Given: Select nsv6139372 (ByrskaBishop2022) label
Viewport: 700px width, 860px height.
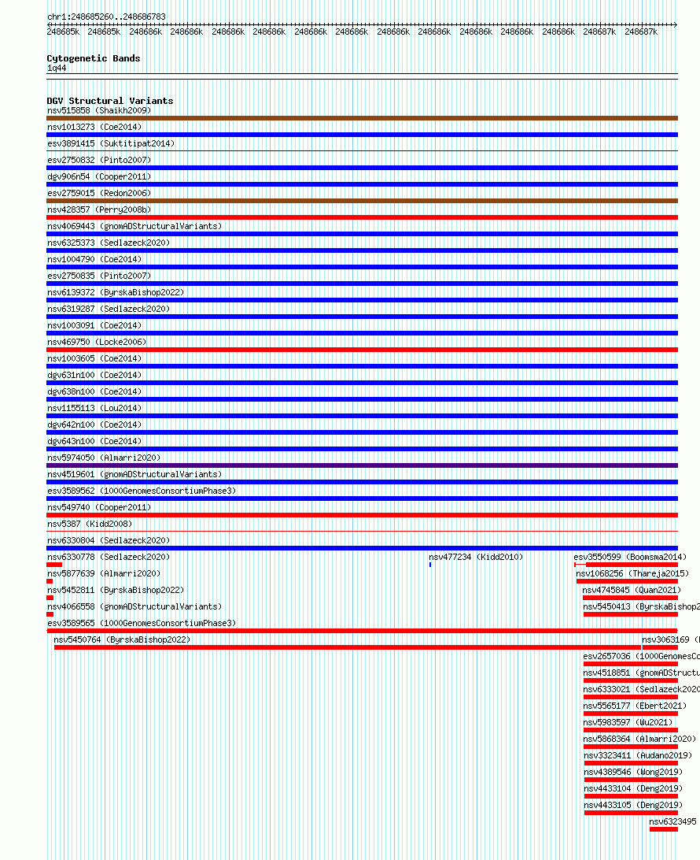Looking at the screenshot, I should click(116, 292).
